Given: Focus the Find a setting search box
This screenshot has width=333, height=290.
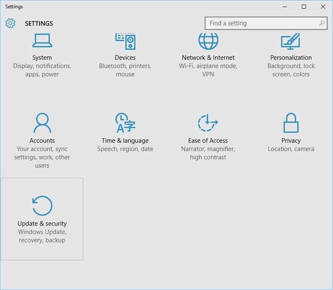Looking at the screenshot, I should click(x=266, y=23).
